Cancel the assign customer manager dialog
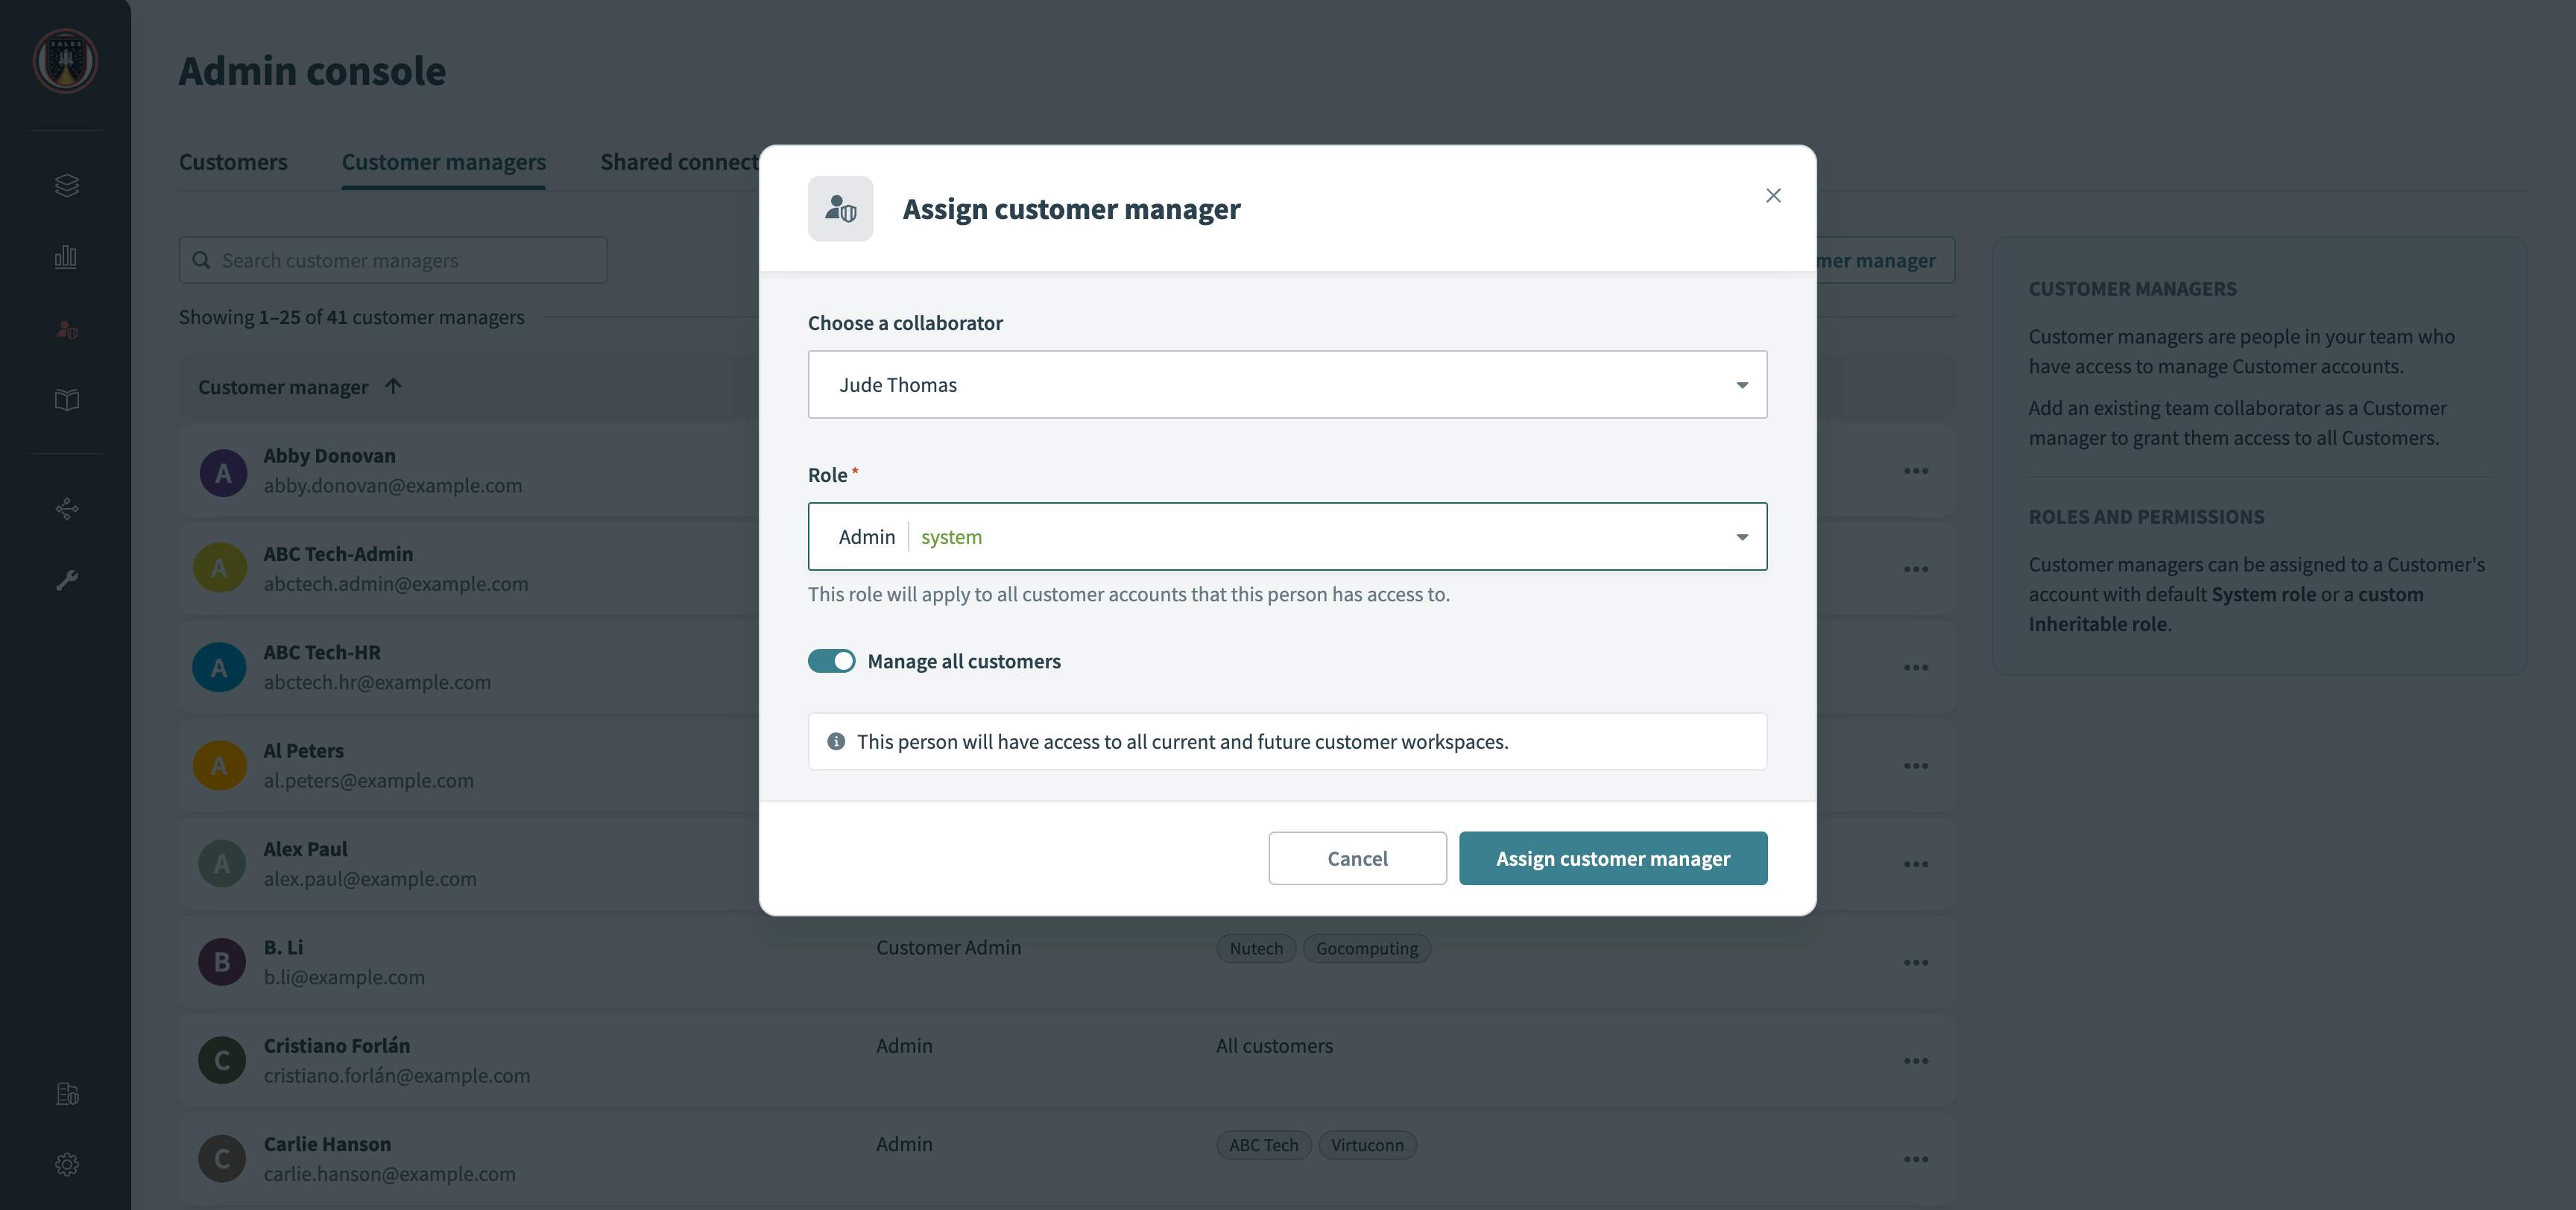 pyautogui.click(x=1357, y=858)
